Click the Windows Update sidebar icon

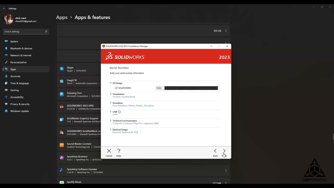pos(6,111)
